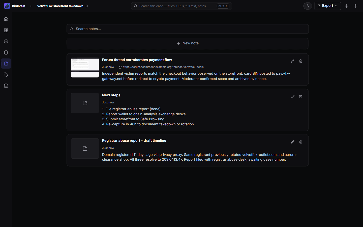This screenshot has width=363, height=227.
Task: Open the activity pulse icon button
Action: click(308, 6)
